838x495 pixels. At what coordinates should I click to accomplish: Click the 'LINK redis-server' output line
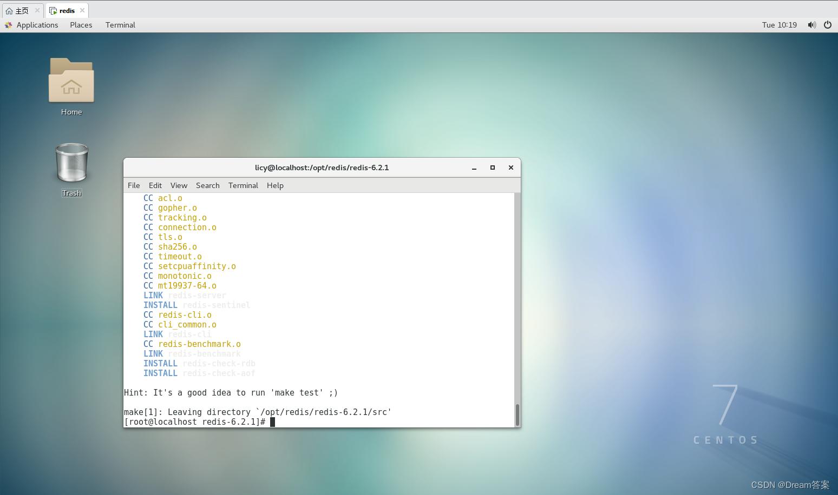(185, 296)
